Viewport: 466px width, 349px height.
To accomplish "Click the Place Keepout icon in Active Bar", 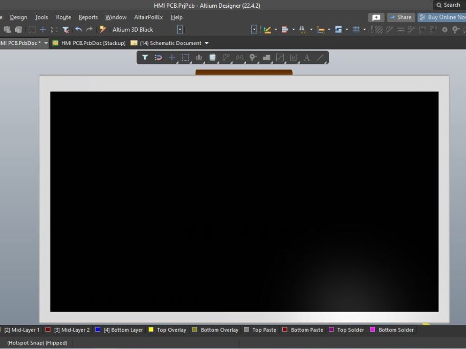I will point(280,57).
